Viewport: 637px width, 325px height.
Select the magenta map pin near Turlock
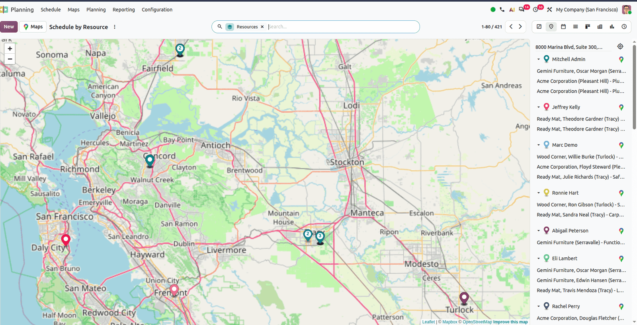coord(464,298)
